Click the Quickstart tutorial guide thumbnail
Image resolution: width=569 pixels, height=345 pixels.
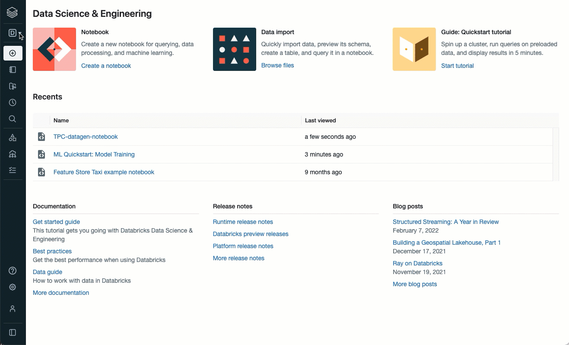pyautogui.click(x=414, y=49)
